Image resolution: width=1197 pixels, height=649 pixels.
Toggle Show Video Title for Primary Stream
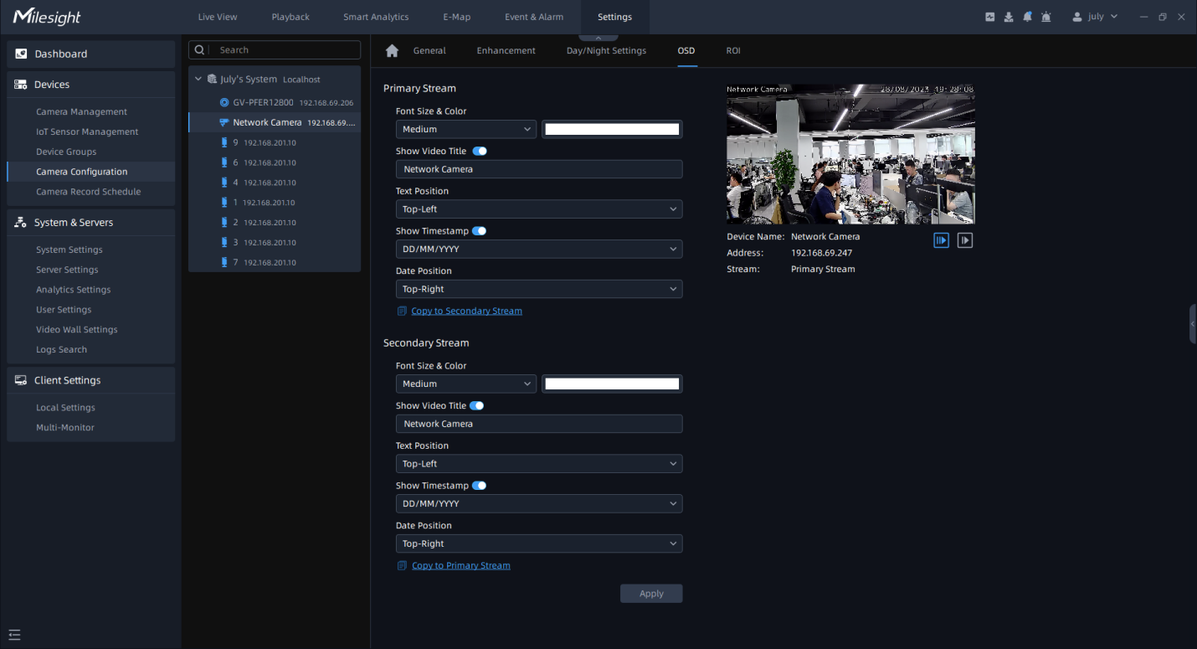coord(480,152)
